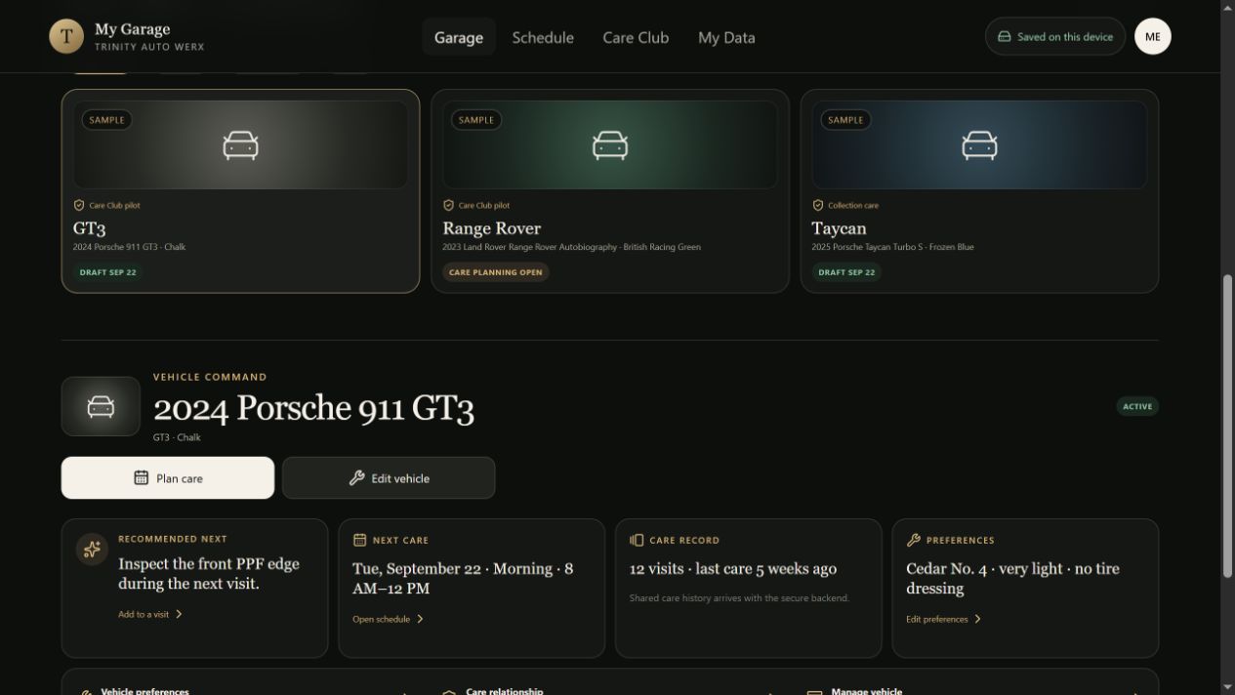Click the SAMPLE badge on Range Rover card
Viewport: 1235px width, 695px height.
pos(476,120)
